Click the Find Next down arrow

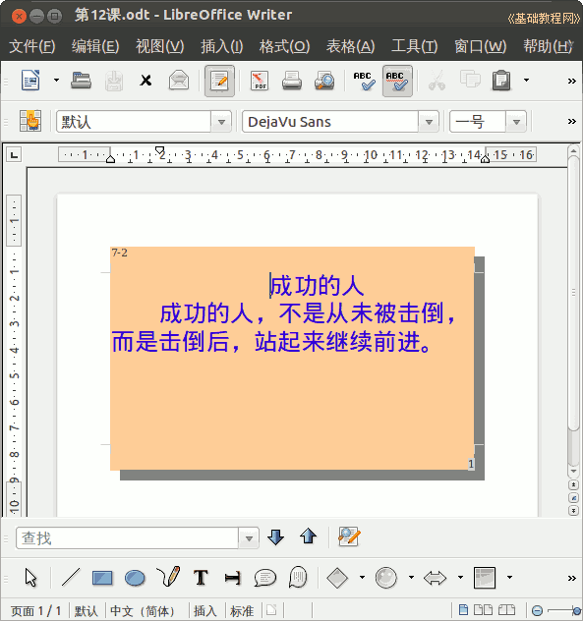tap(275, 537)
